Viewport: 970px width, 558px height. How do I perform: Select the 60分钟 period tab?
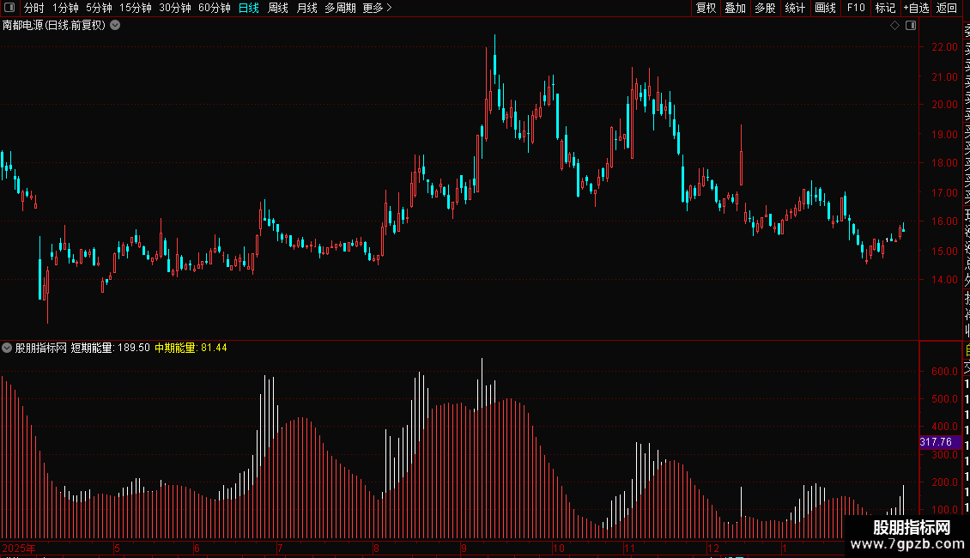(x=214, y=8)
